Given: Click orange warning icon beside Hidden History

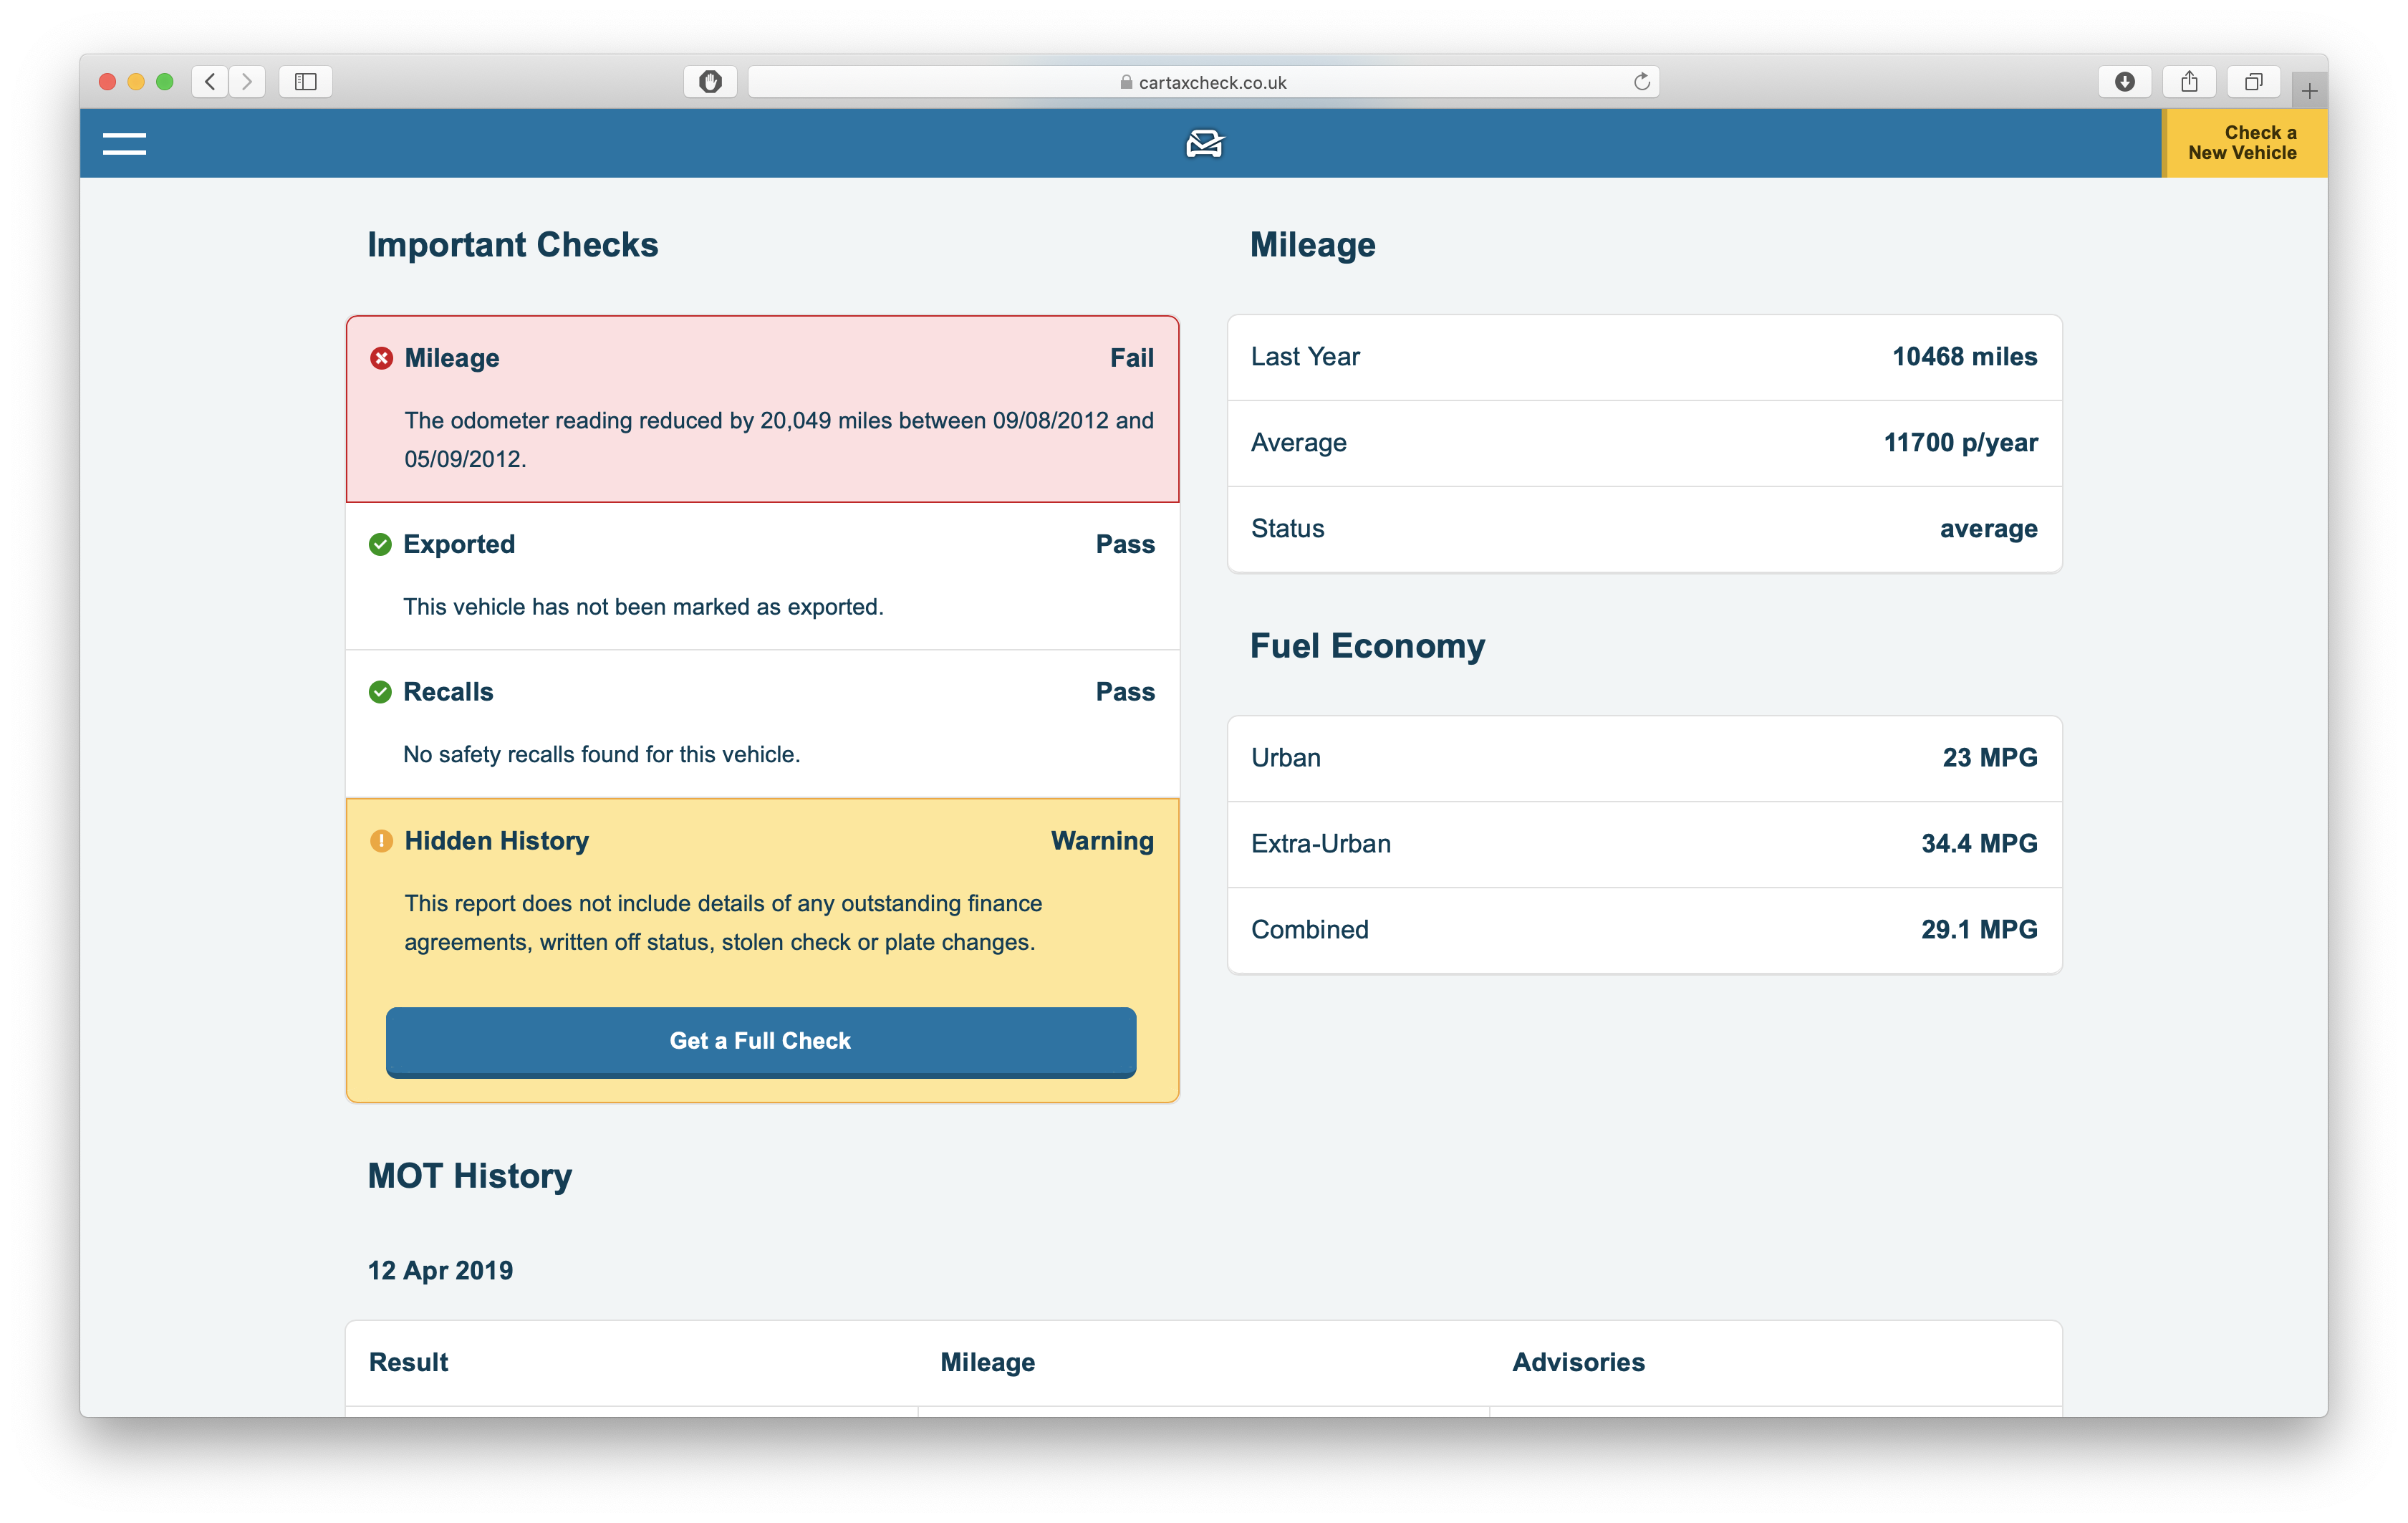Looking at the screenshot, I should pos(381,841).
